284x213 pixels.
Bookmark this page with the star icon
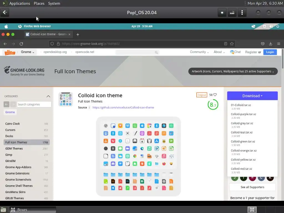[x=232, y=44]
